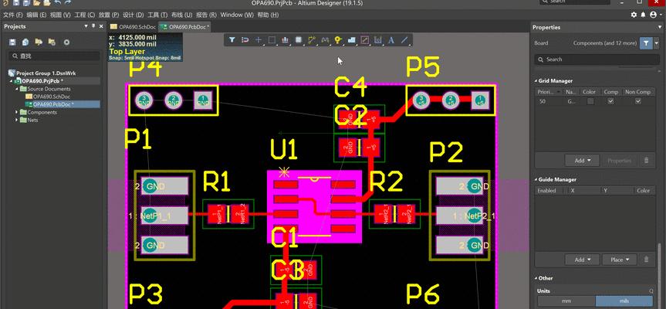Open the Projects panel dropdown menu arrow
Image resolution: width=666 pixels, height=309 pixels.
point(86,26)
